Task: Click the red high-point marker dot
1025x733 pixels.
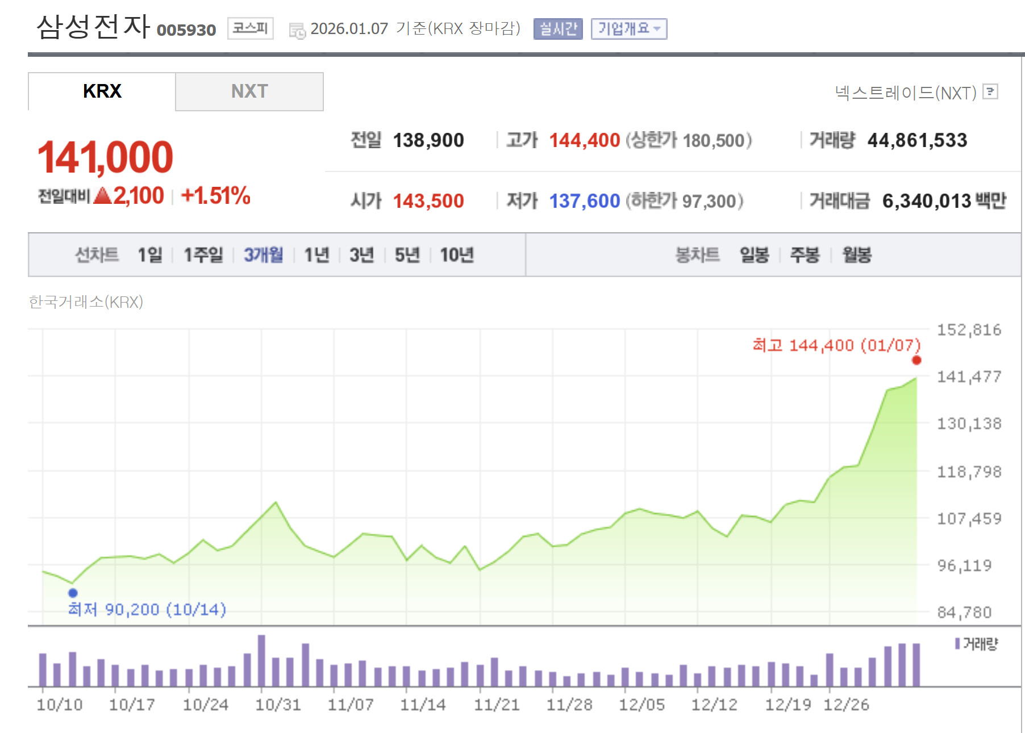Action: tap(916, 361)
